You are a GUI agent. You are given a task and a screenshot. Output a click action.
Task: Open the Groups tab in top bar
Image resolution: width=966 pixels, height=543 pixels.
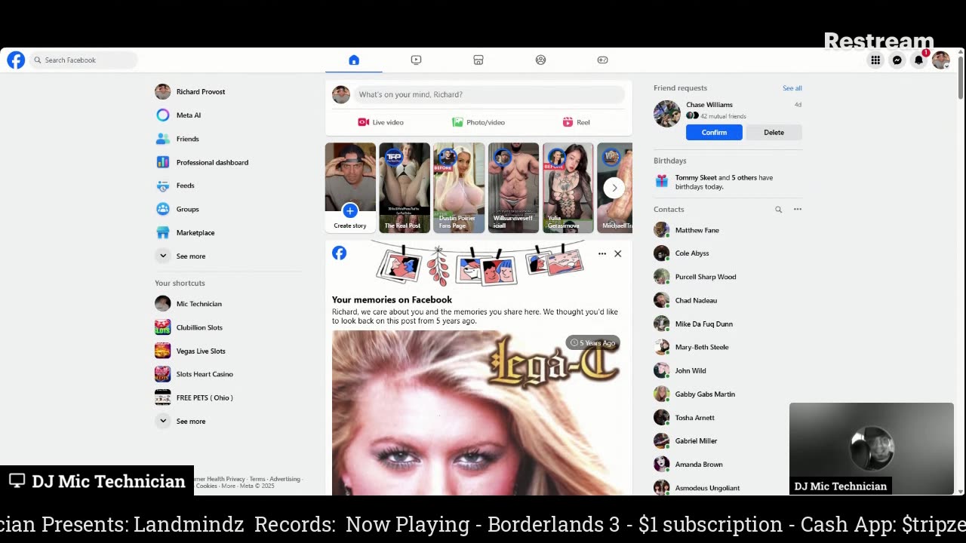540,60
